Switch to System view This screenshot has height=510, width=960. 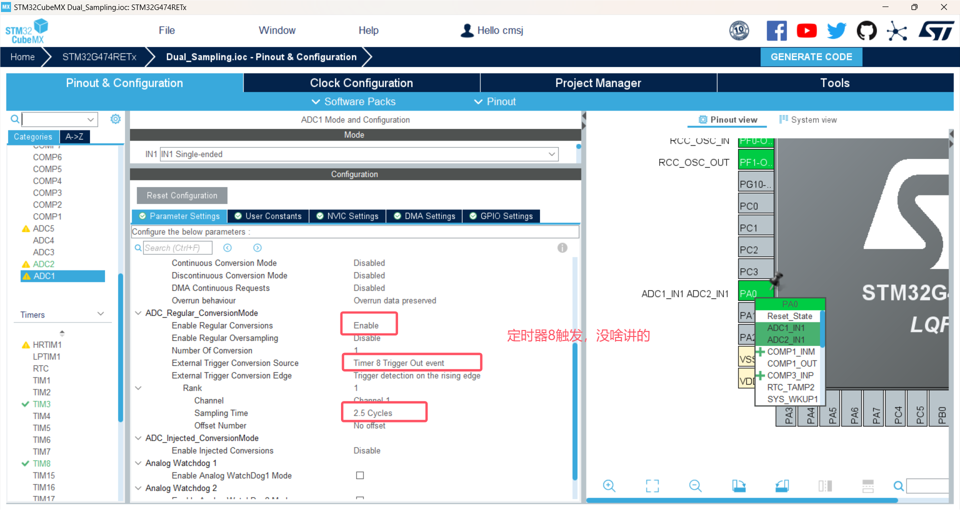[808, 119]
